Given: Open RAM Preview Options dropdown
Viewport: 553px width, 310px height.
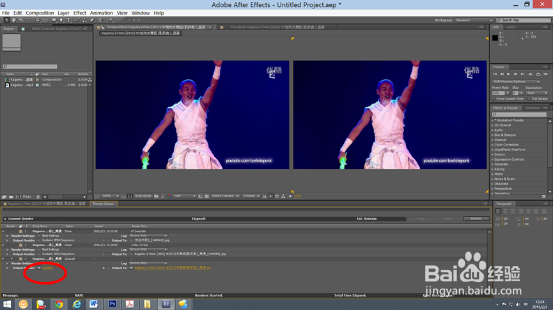Looking at the screenshot, I should pos(517,82).
